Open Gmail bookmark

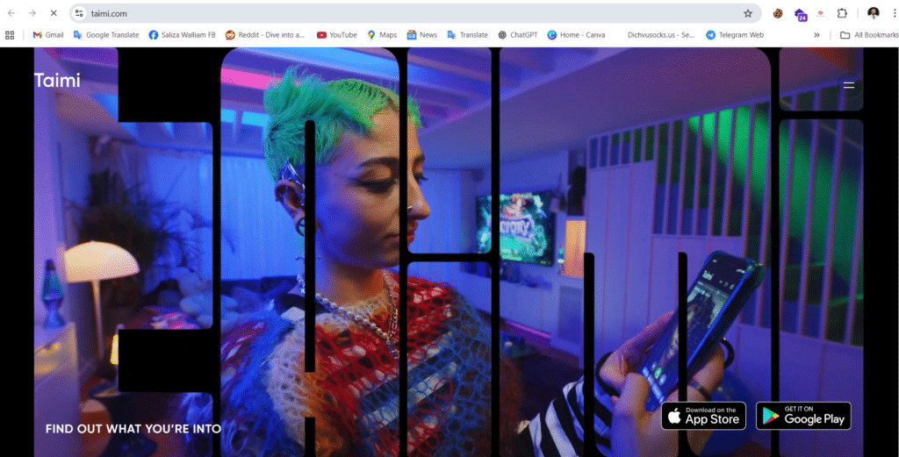point(48,35)
